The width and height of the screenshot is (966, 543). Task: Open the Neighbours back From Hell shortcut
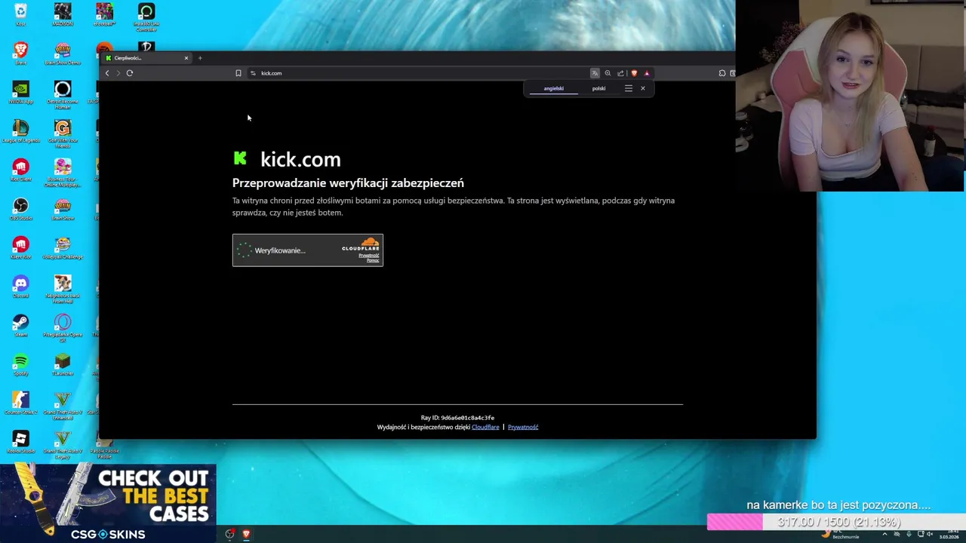(x=63, y=290)
